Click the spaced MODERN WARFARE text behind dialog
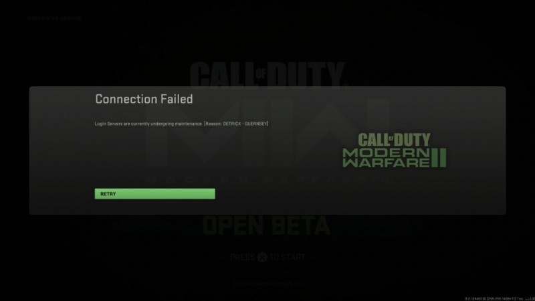The height and width of the screenshot is (301, 535). pos(267,179)
